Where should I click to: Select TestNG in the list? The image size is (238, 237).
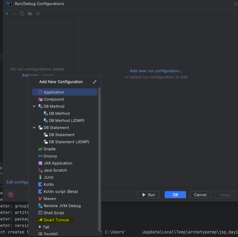coord(65,234)
